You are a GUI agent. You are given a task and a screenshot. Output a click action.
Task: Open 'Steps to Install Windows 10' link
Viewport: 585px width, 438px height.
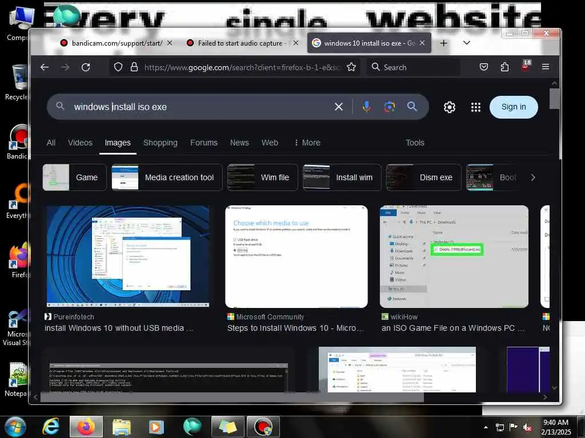(x=295, y=328)
